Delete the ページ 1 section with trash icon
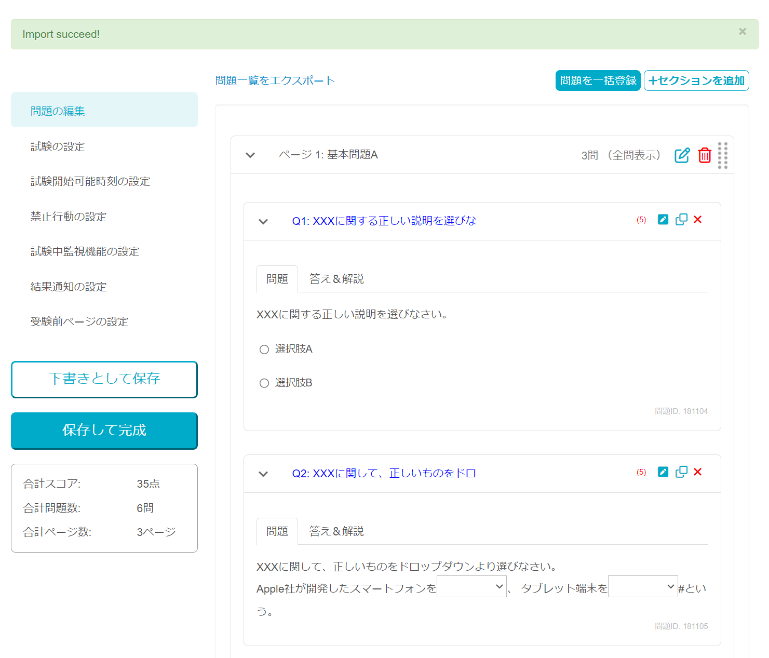This screenshot has width=769, height=658. 705,155
